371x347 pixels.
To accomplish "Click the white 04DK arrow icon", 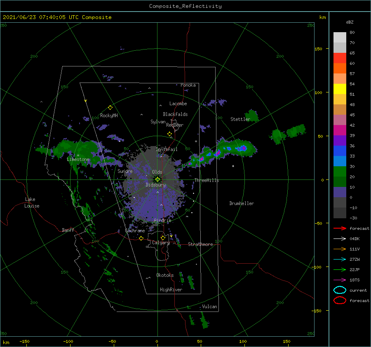I will pos(340,239).
